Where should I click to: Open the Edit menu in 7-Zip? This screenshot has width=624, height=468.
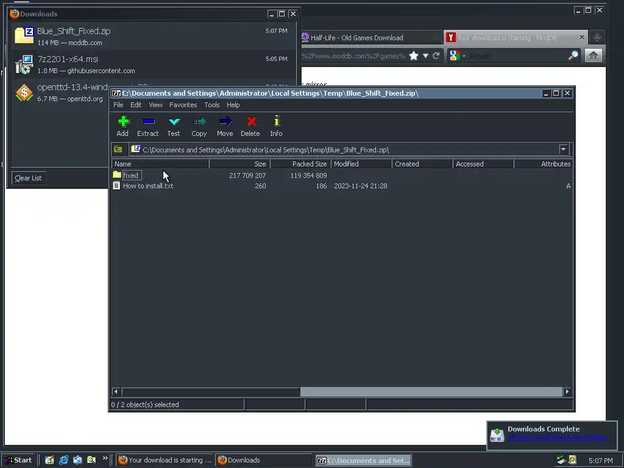[x=136, y=105]
